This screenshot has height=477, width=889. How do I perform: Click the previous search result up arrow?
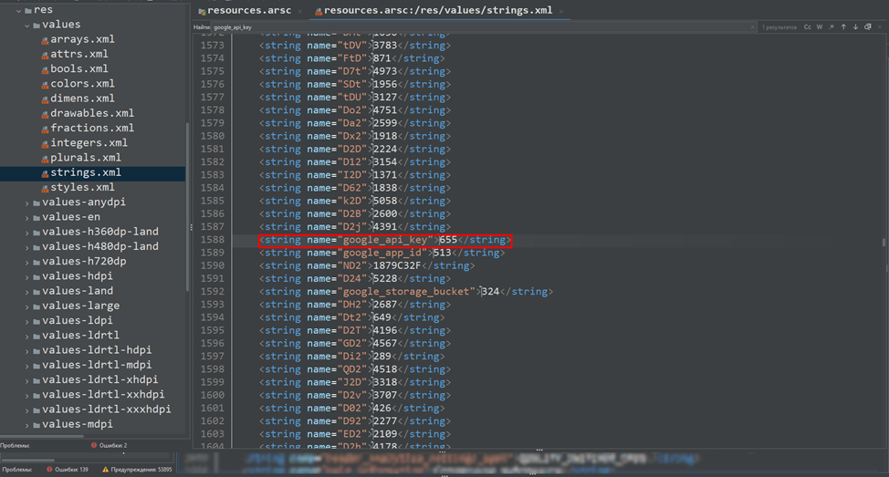843,27
